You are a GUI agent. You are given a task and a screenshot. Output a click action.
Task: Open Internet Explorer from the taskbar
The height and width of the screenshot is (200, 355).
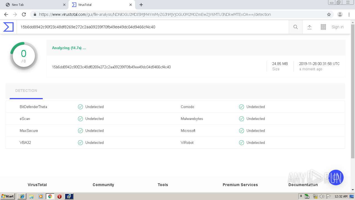(x=22, y=196)
